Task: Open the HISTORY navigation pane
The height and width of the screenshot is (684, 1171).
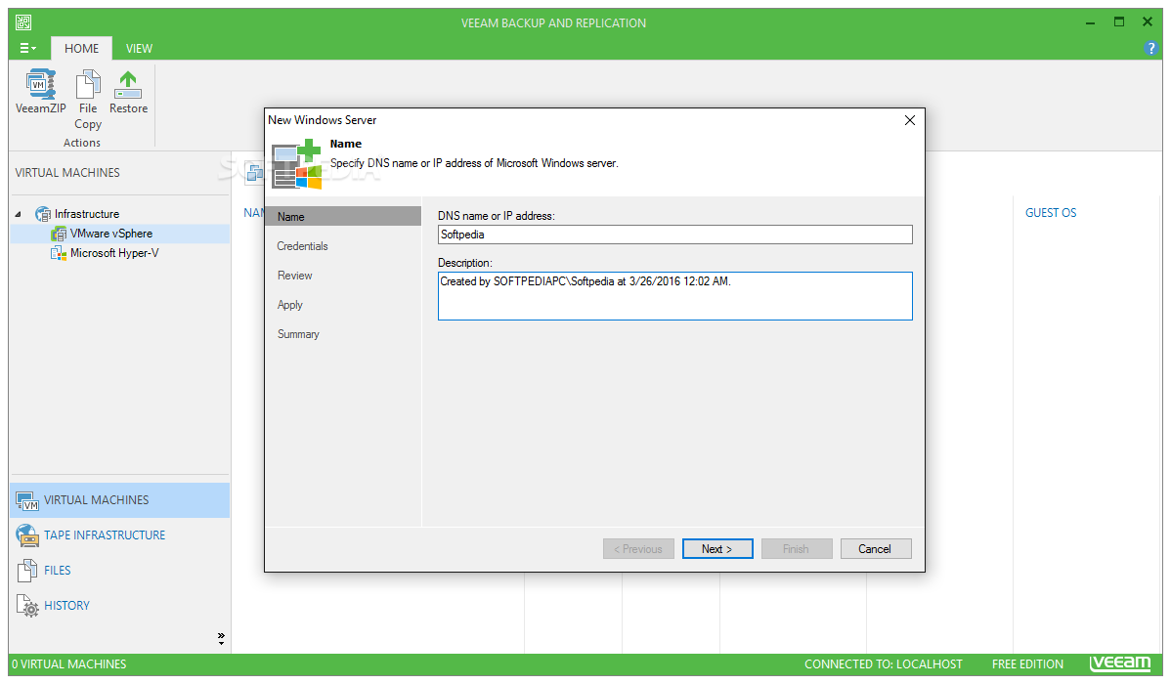Action: click(x=119, y=606)
